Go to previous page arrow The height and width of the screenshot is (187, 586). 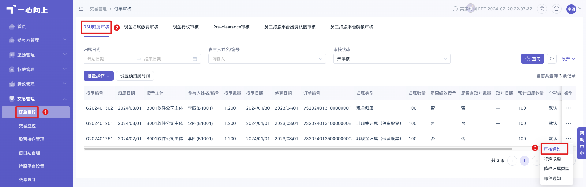pos(512,161)
